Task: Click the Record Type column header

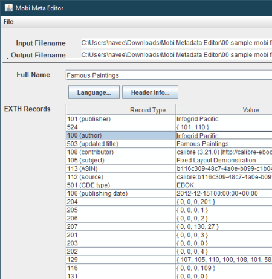Action: click(x=121, y=110)
